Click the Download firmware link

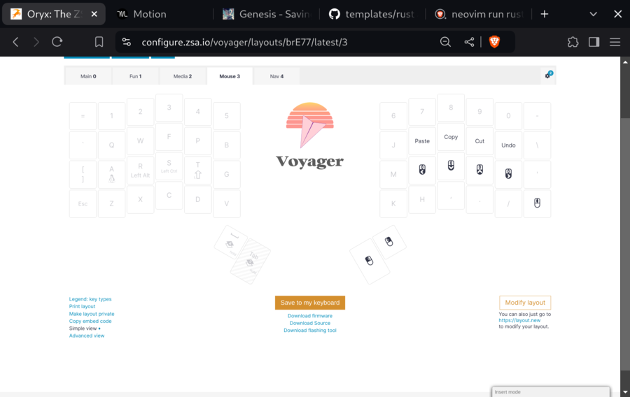click(x=310, y=316)
